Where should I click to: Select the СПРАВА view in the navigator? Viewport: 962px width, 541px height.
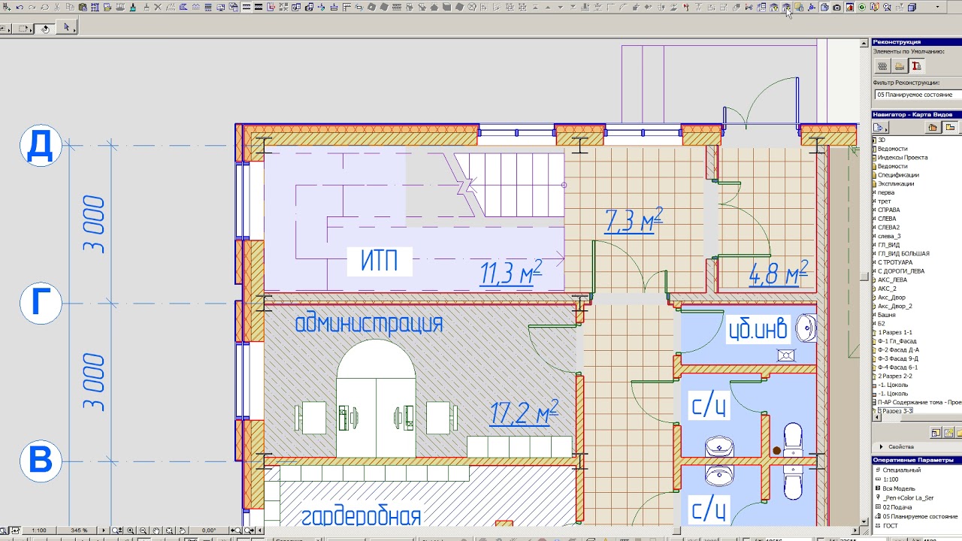[888, 210]
